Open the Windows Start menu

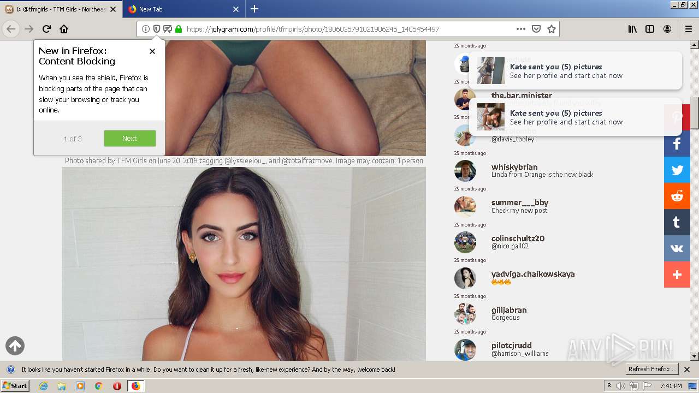click(x=15, y=386)
